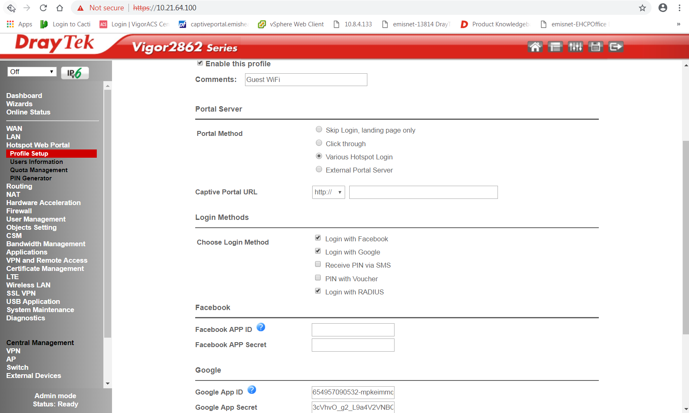Click the IPv6 icon button
This screenshot has width=689, height=413.
click(x=75, y=73)
